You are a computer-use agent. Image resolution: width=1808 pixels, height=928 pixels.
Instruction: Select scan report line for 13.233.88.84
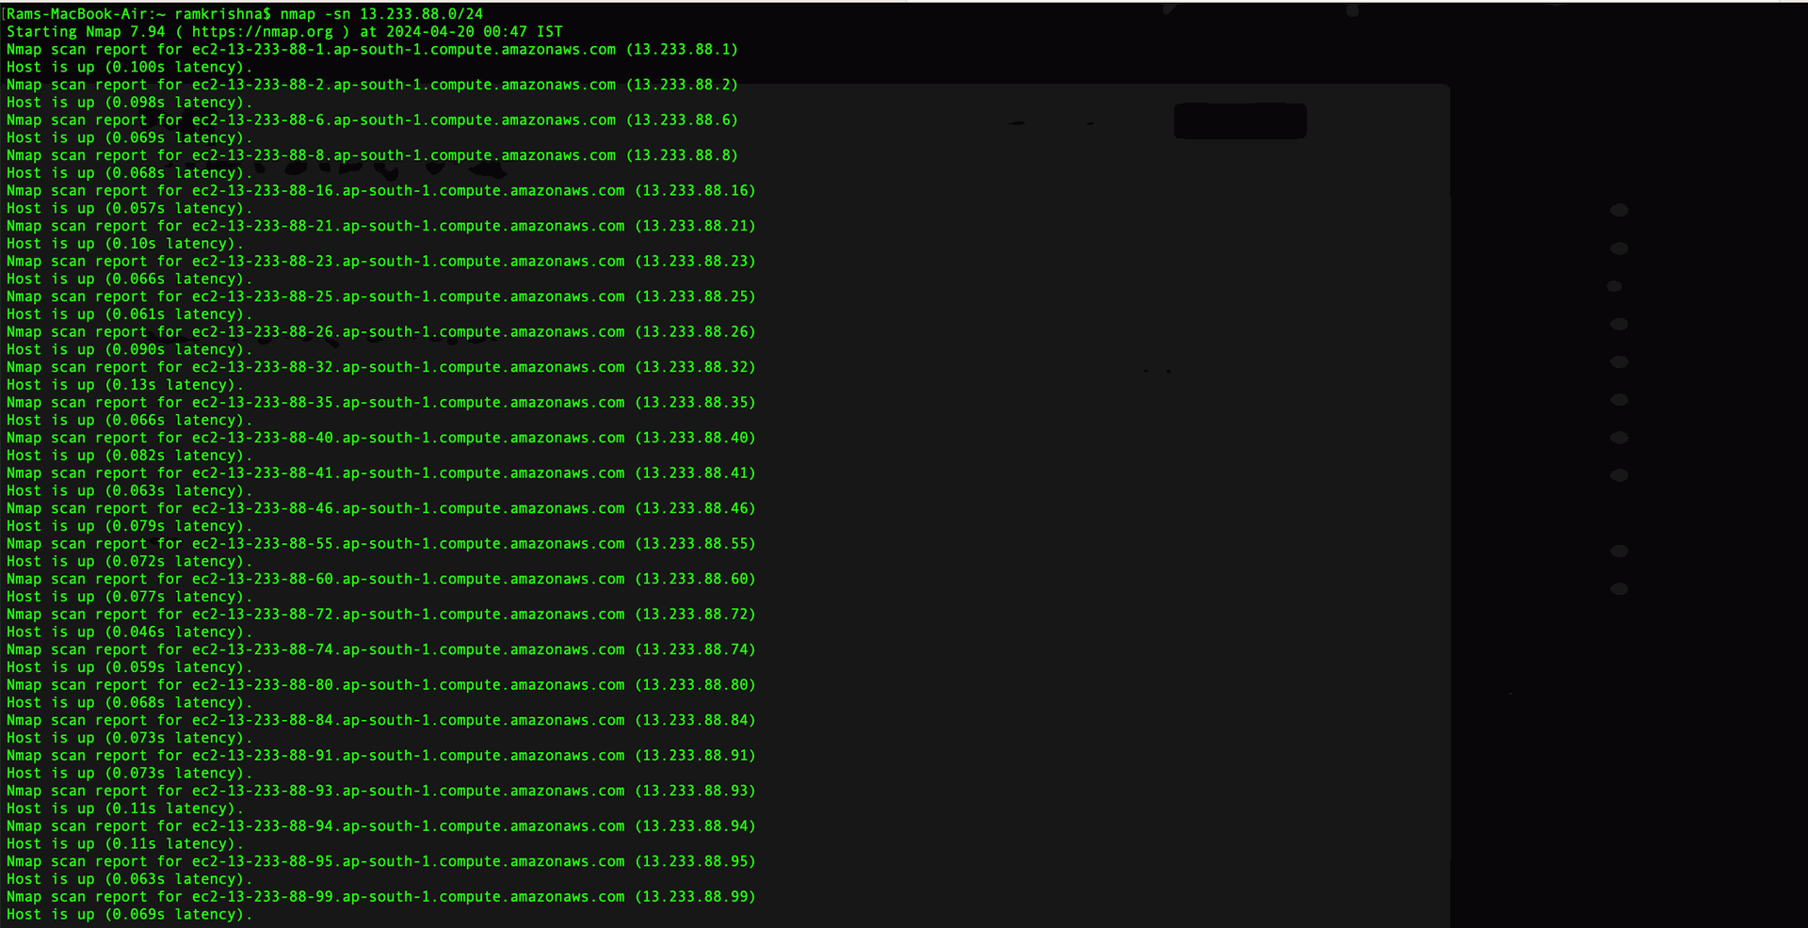click(381, 720)
